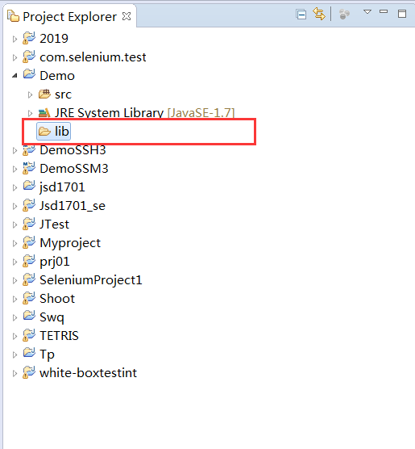Click the jsd1701 project icon
The image size is (415, 449).
tap(29, 186)
